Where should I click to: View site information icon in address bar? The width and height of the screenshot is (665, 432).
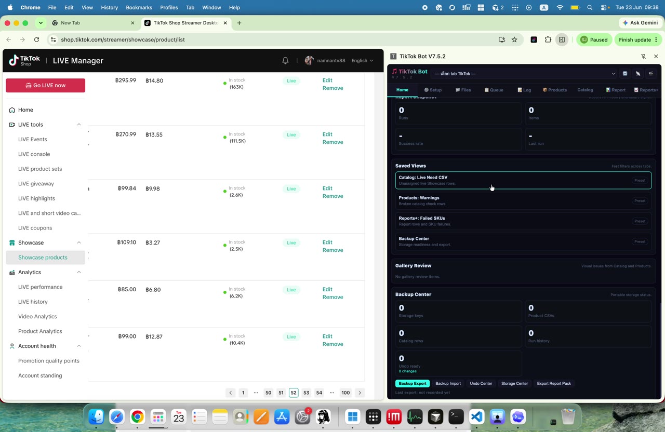(x=52, y=39)
